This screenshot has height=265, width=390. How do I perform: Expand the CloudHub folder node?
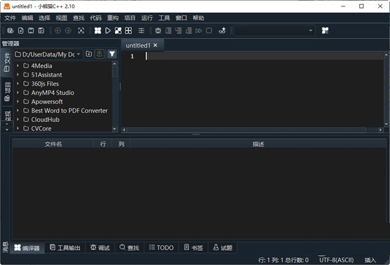[18, 120]
